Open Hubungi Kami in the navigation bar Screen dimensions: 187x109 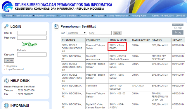pos(139,15)
